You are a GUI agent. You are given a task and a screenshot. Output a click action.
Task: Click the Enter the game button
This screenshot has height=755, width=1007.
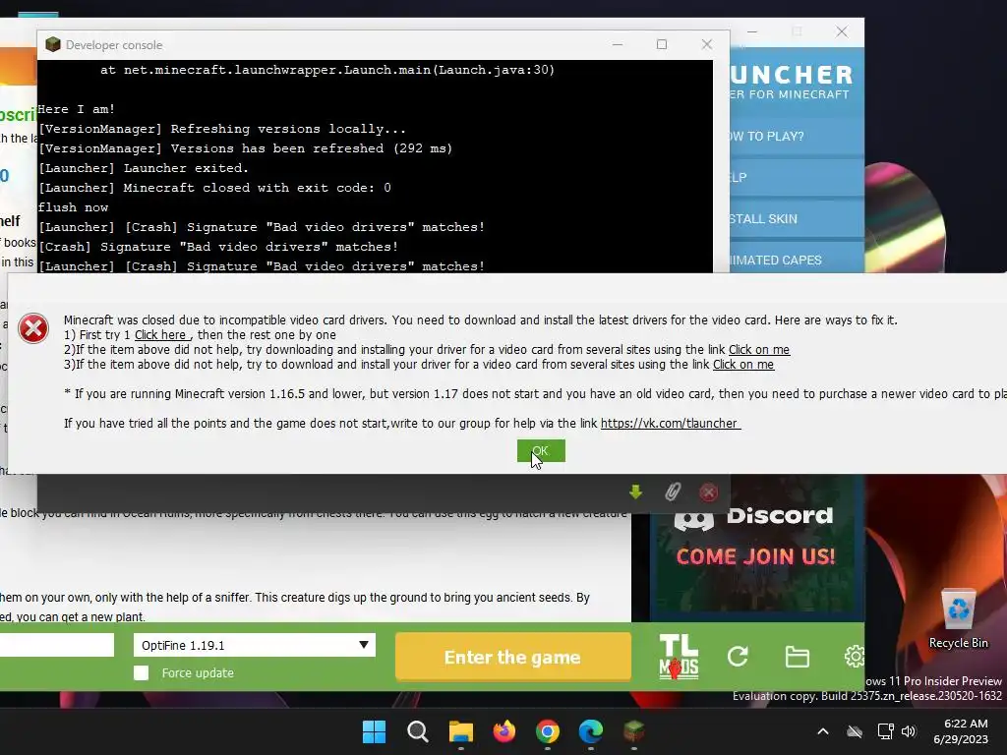point(512,657)
